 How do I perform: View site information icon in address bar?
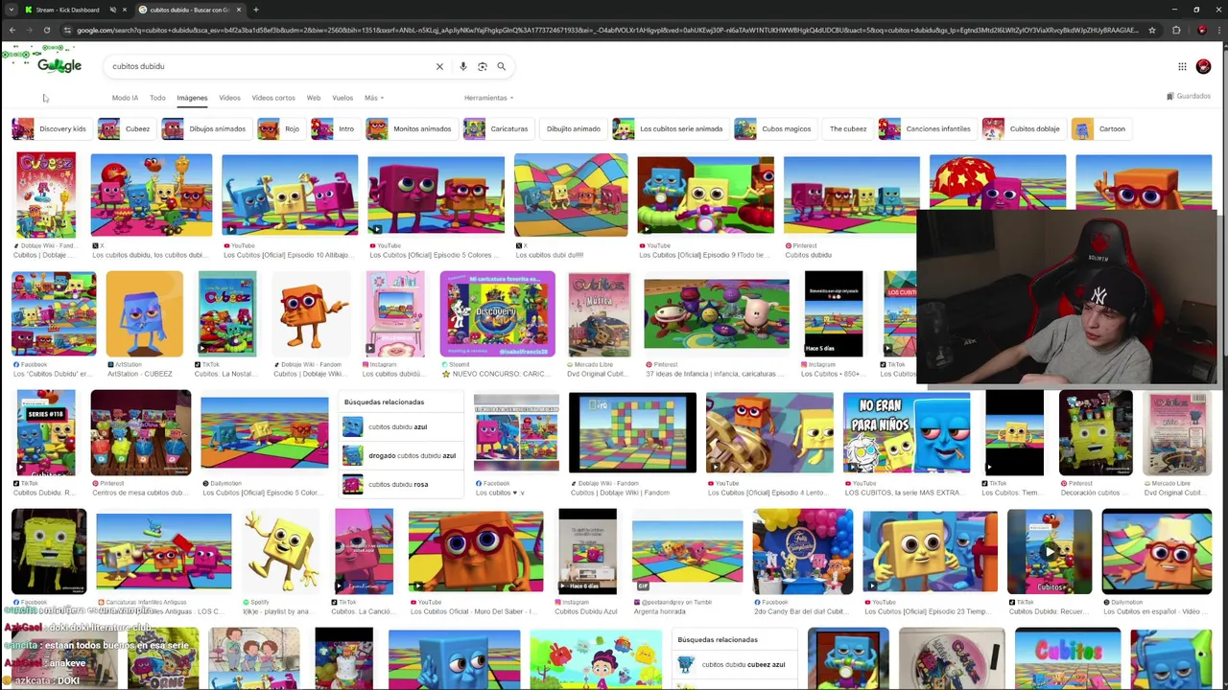[66, 30]
